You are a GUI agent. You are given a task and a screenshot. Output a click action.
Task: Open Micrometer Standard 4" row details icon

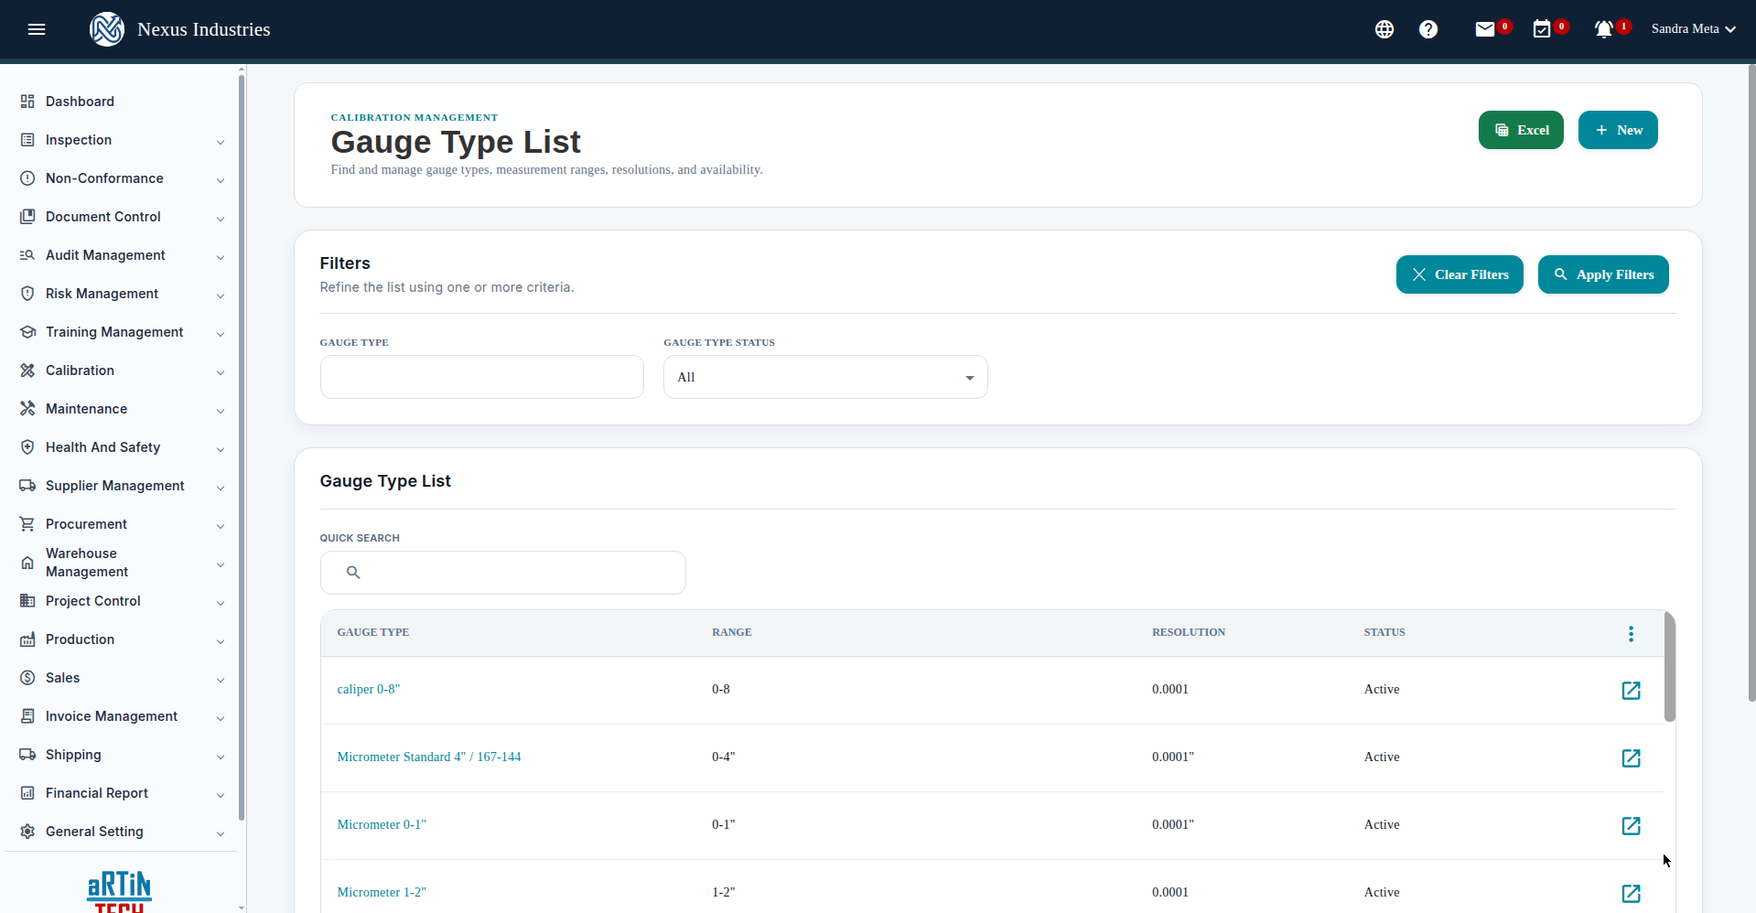[1631, 757]
